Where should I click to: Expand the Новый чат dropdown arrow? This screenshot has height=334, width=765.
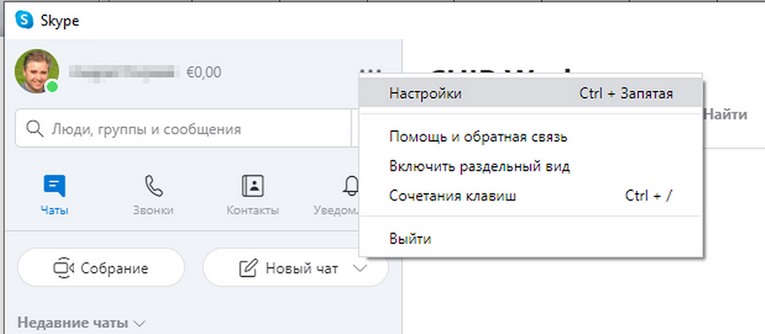360,269
